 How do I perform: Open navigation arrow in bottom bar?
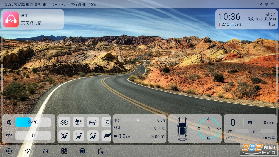(27, 151)
